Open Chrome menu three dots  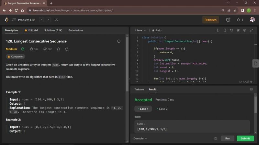point(255,10)
